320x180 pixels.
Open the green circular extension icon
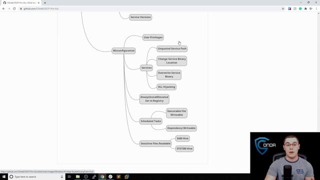point(300,9)
